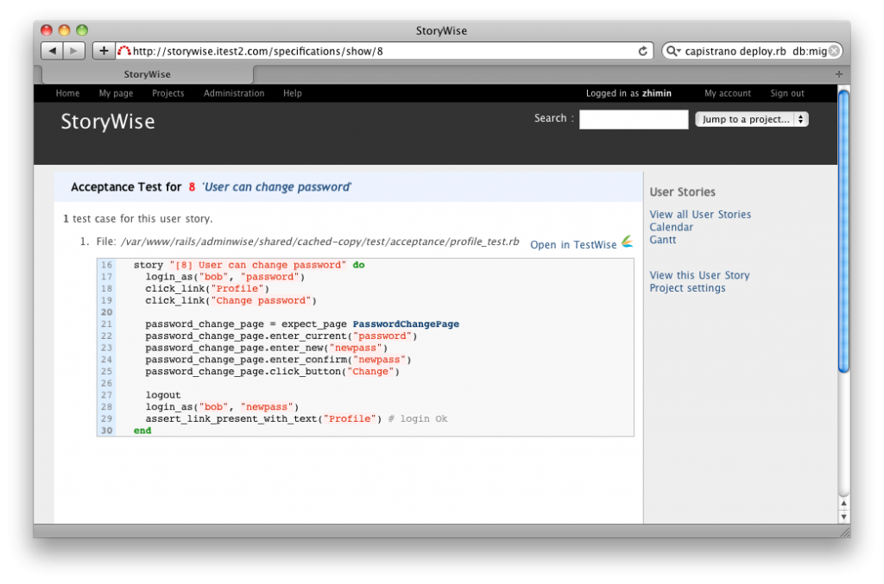Click the browser Forward arrow button

point(74,51)
